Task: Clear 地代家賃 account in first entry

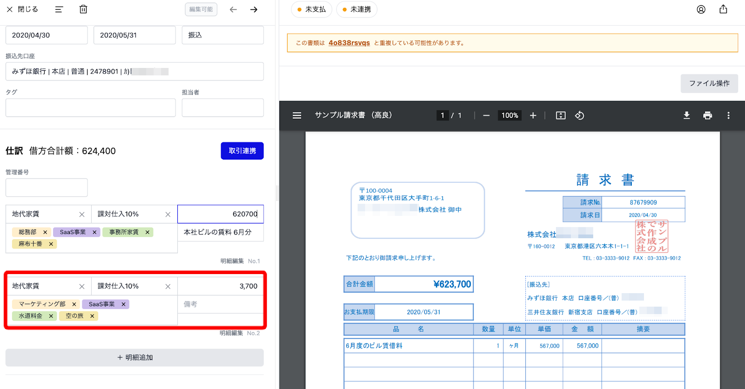Action: pyautogui.click(x=82, y=215)
